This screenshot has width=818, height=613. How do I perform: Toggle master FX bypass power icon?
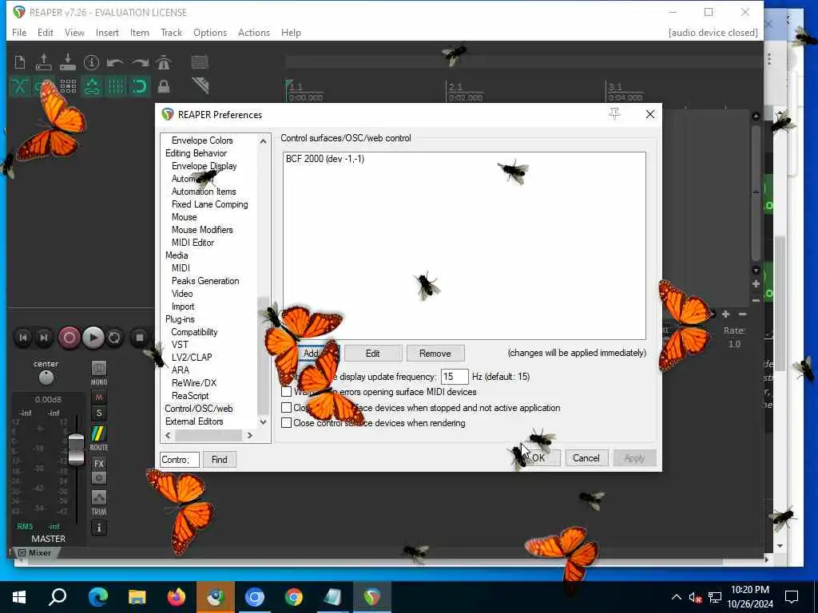click(x=99, y=477)
